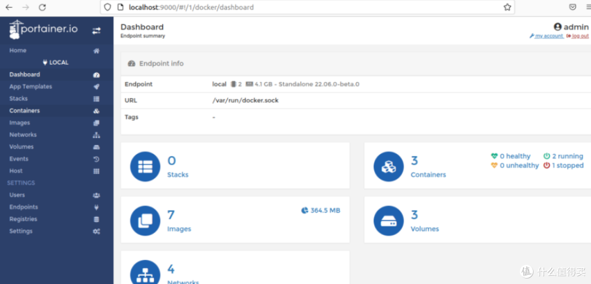Open the large Volumes tile icon

coord(389,221)
